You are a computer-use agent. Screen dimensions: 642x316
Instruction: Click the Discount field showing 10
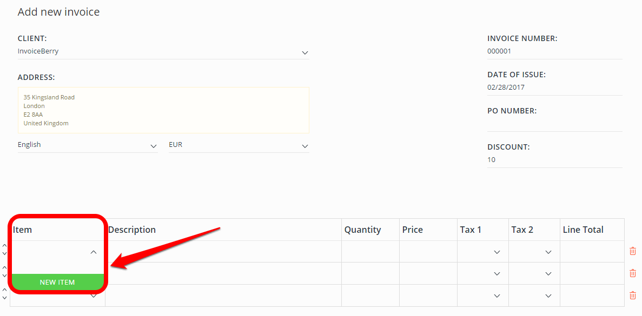click(555, 160)
